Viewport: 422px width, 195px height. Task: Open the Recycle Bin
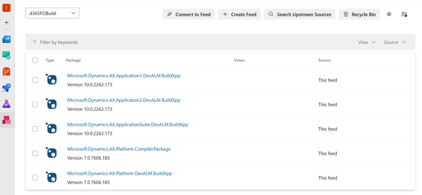(359, 14)
